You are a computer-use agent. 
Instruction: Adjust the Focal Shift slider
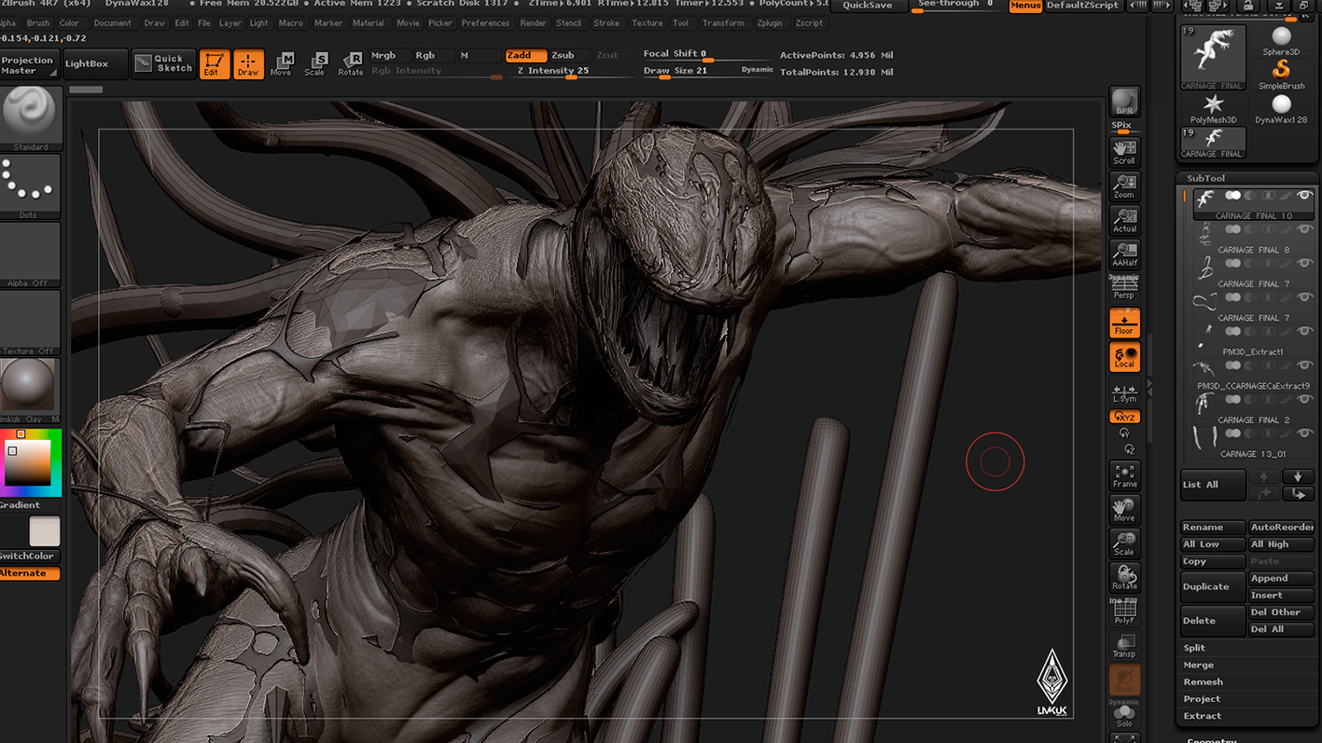coord(706,55)
